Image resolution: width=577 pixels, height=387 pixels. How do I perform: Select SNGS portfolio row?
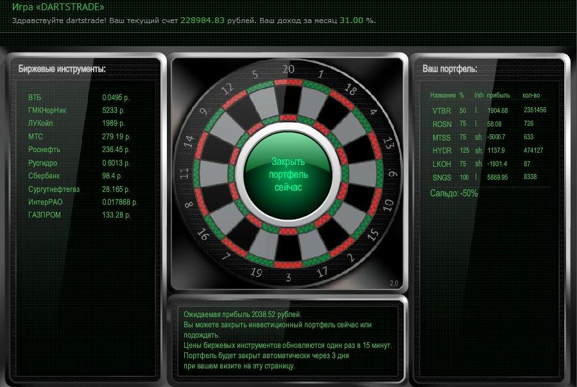485,177
